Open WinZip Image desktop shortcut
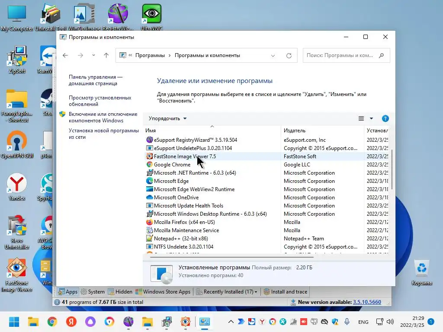The width and height of the screenshot is (443, 332). click(x=84, y=17)
